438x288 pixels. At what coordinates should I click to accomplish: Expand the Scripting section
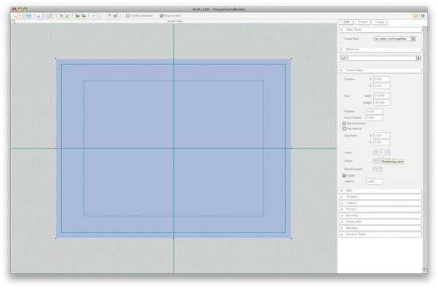(380, 197)
